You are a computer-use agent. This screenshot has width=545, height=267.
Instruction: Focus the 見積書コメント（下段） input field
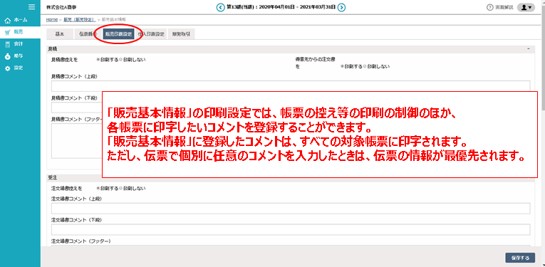click(76, 108)
